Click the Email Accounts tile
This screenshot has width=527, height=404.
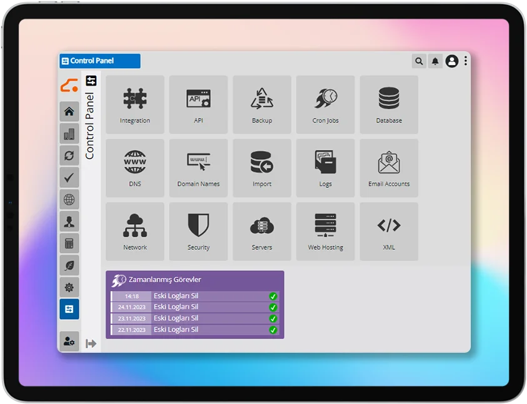(x=389, y=168)
